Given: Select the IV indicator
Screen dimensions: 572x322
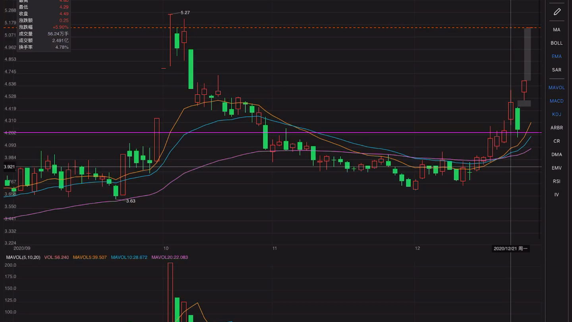Looking at the screenshot, I should coord(557,195).
